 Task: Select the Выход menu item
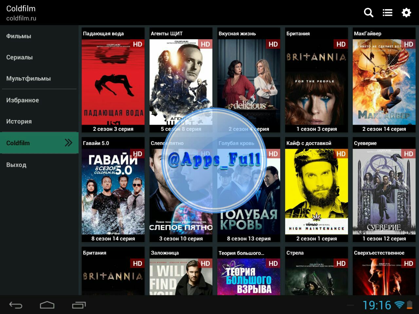point(39,165)
